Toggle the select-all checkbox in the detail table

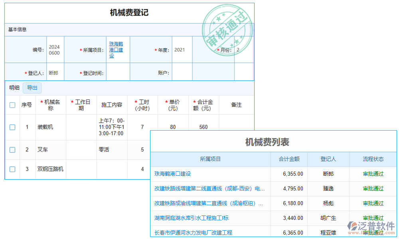(12, 105)
